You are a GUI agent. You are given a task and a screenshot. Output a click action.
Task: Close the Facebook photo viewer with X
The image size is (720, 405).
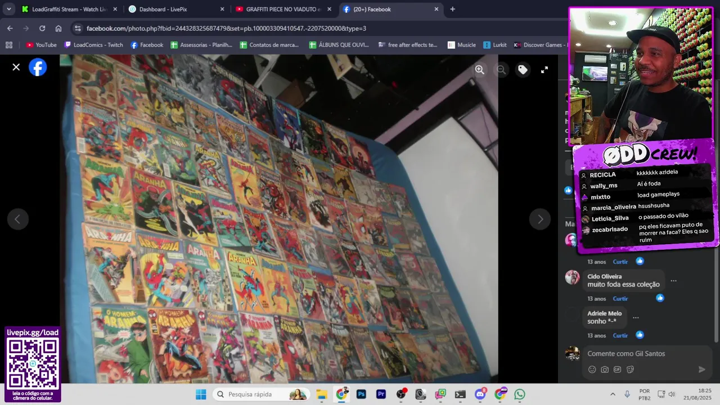pyautogui.click(x=16, y=67)
